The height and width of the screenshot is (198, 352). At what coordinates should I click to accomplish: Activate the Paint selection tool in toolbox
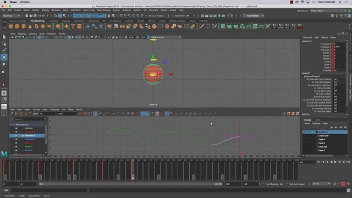(x=4, y=50)
